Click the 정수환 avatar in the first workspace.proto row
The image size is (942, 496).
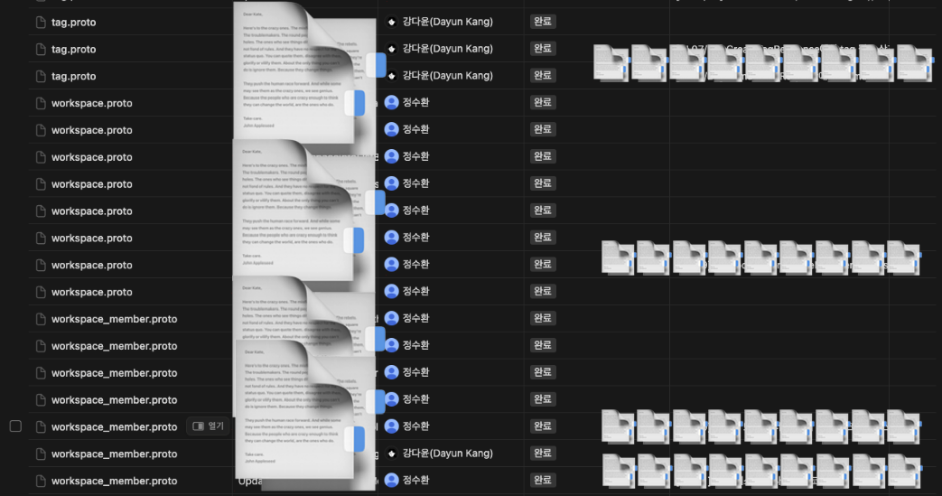point(392,102)
